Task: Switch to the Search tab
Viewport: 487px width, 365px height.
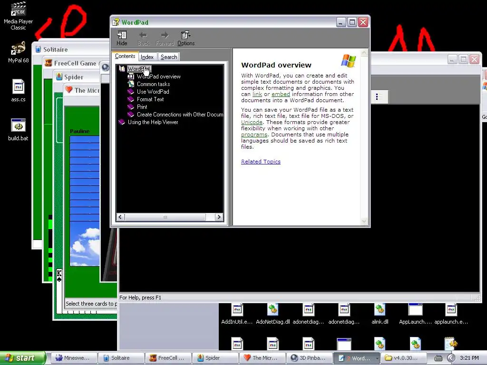Action: point(169,57)
